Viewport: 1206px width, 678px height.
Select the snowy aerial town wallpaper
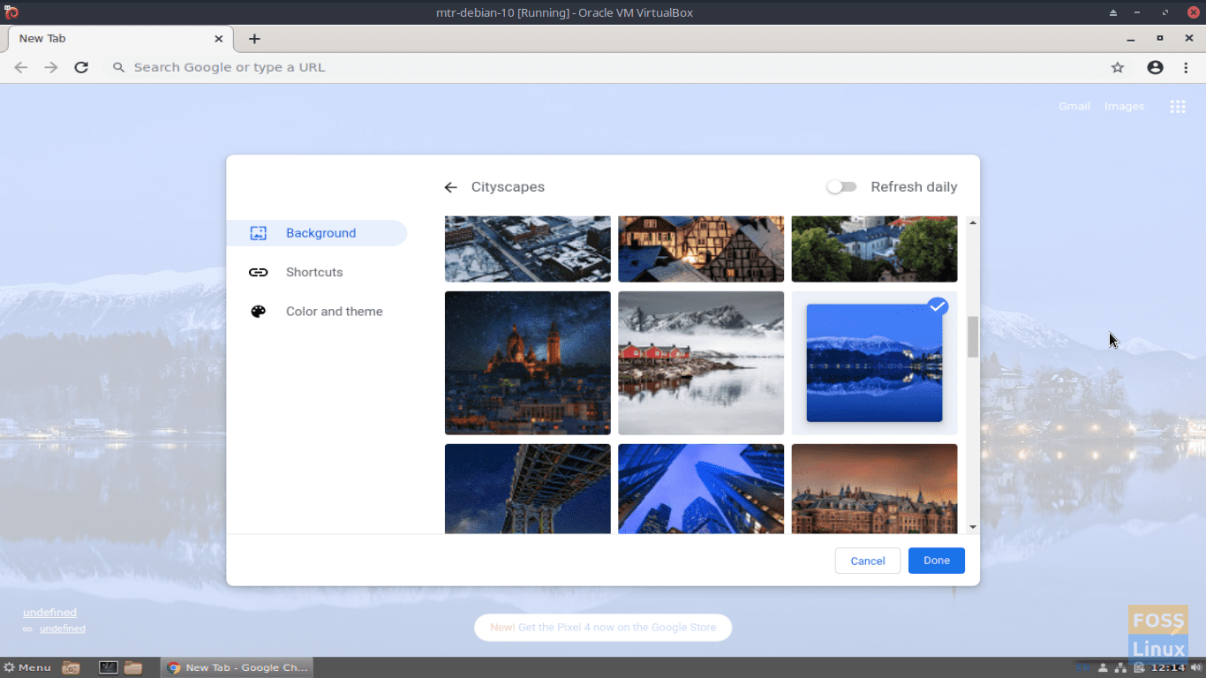click(528, 249)
